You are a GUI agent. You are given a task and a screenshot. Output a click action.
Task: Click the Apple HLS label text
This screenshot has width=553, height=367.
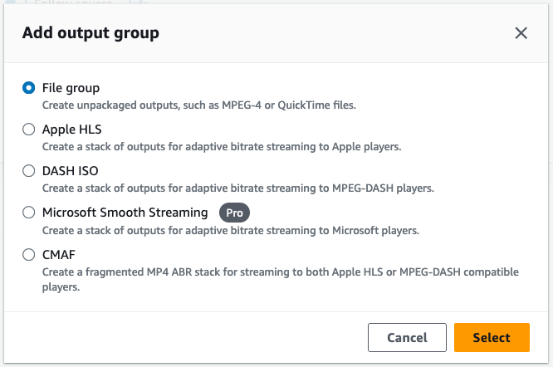[71, 130]
